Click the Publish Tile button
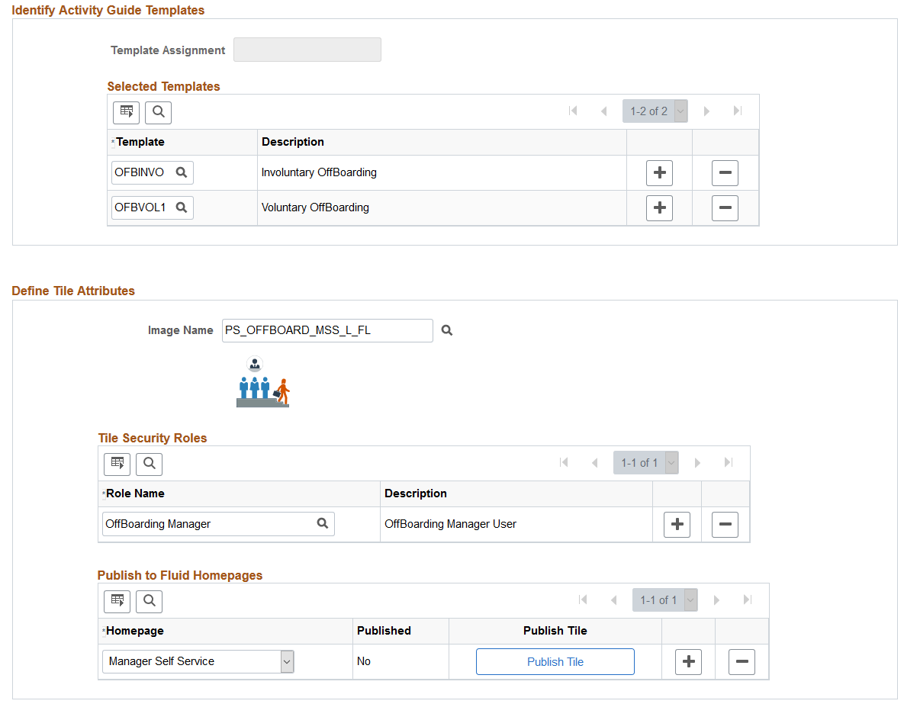The image size is (904, 704). pos(555,662)
